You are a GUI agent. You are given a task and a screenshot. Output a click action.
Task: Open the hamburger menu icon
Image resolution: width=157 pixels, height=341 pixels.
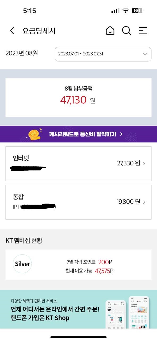tap(143, 31)
